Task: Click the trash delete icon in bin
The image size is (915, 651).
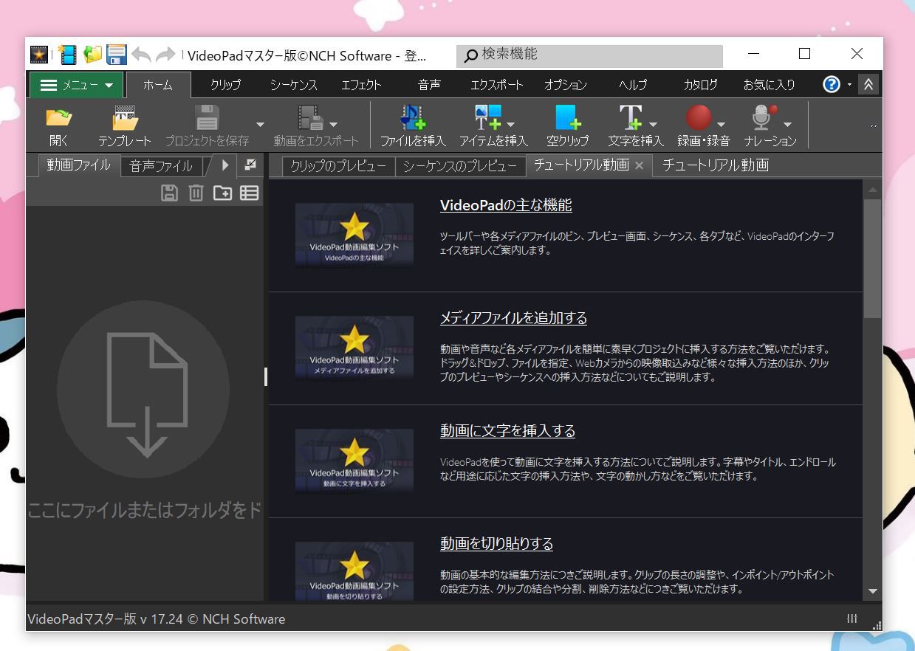Action: pyautogui.click(x=196, y=193)
